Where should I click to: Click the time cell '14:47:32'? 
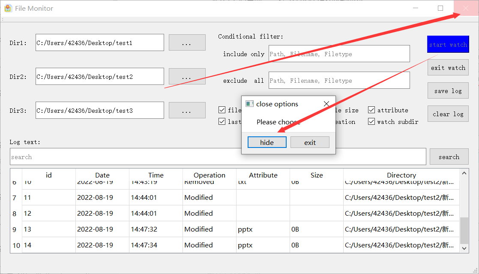pos(156,229)
